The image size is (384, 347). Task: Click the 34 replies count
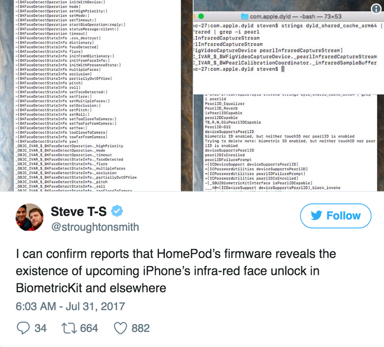[x=40, y=328]
